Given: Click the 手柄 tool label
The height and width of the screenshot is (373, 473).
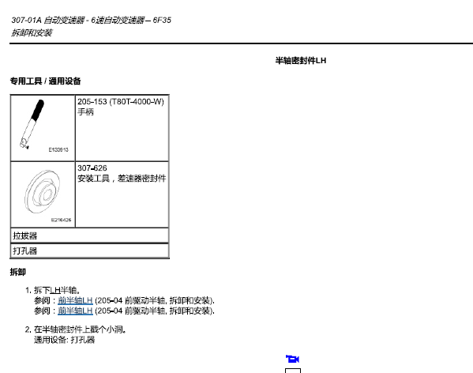Looking at the screenshot, I should [85, 112].
